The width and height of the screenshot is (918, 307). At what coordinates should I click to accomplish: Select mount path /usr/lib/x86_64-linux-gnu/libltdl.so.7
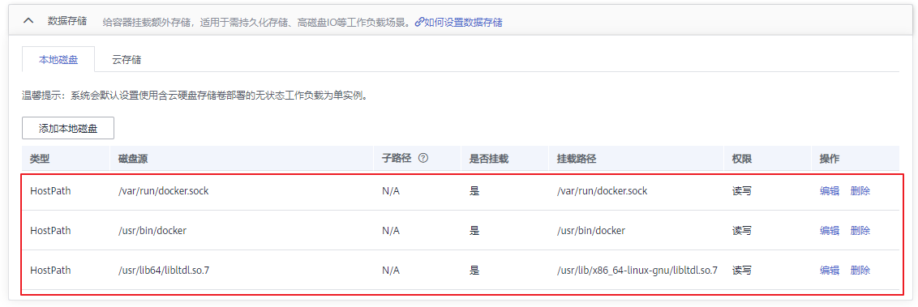(x=637, y=271)
